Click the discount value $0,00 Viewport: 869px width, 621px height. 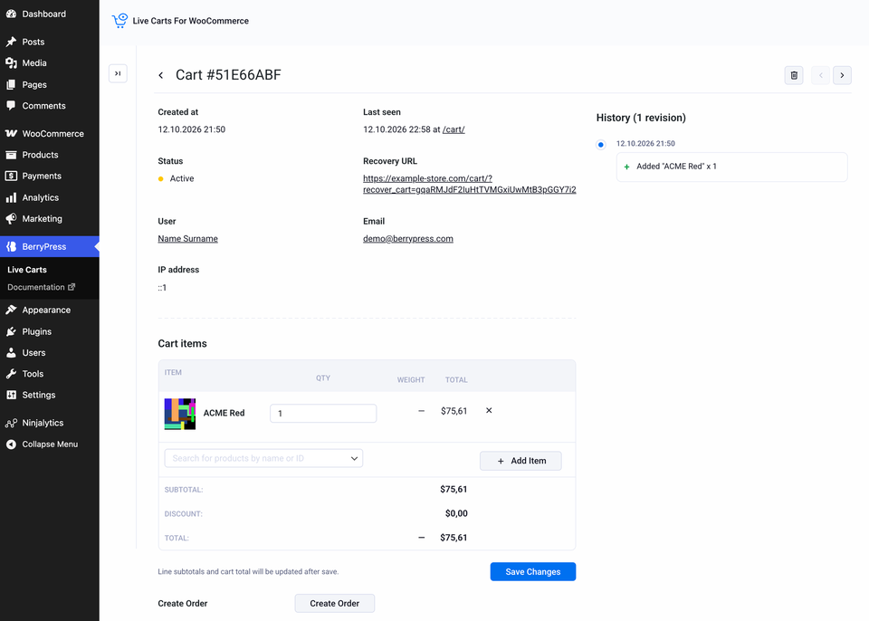(456, 513)
